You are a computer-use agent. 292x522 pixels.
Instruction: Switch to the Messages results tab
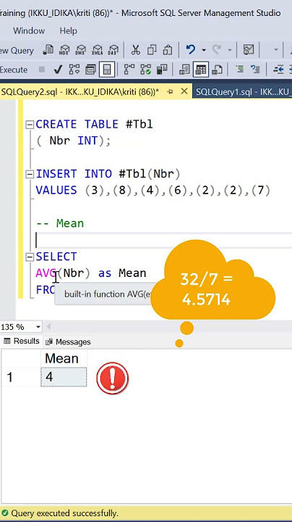[x=68, y=341]
